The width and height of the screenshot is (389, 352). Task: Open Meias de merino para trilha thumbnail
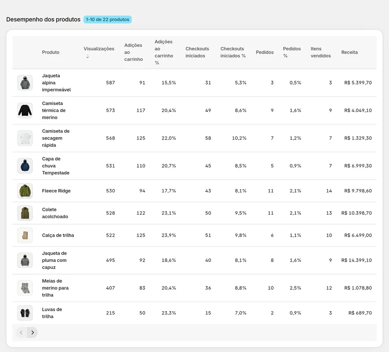pos(25,288)
